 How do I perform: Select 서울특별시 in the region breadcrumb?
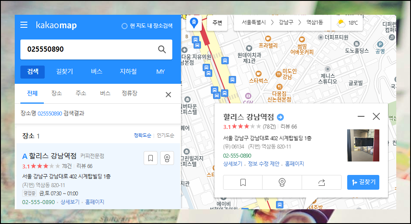point(253,23)
